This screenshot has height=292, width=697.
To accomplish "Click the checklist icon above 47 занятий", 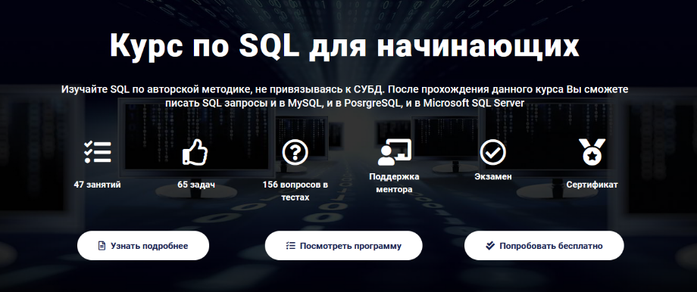I will click(x=97, y=152).
